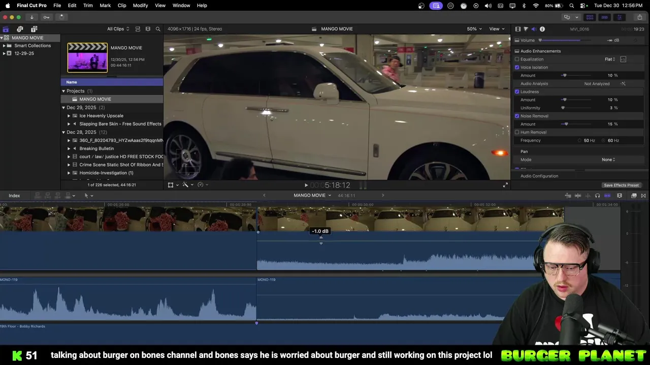Image resolution: width=650 pixels, height=365 pixels.
Task: Select the 60 Hz frequency radio button
Action: [x=604, y=140]
